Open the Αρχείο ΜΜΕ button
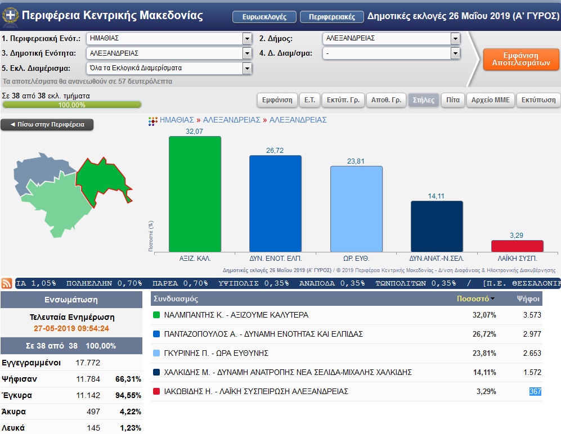561x434 pixels. click(491, 100)
